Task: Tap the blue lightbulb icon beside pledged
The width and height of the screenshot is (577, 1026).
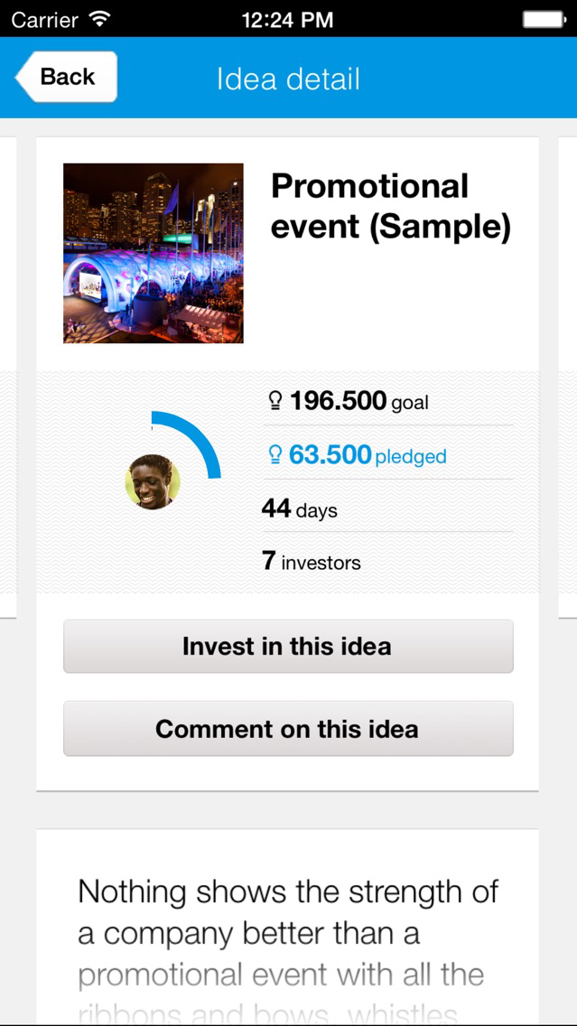Action: click(x=275, y=455)
